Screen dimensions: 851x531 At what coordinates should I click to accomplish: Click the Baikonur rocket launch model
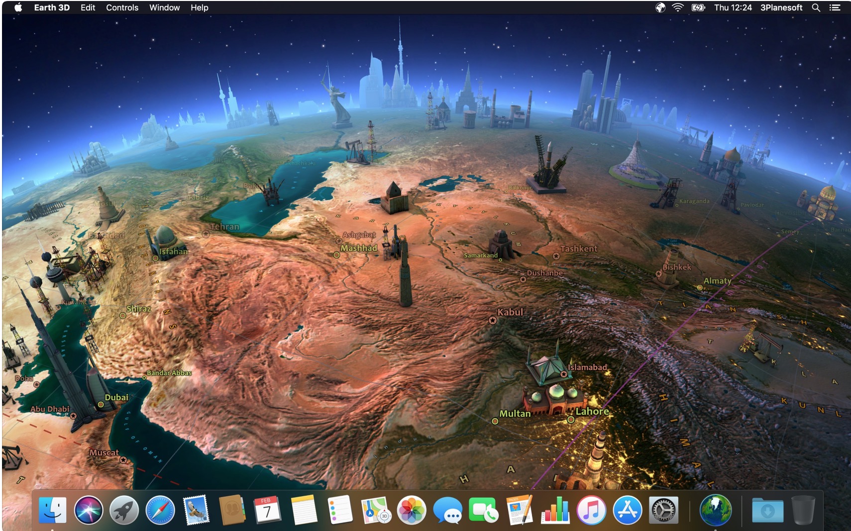548,164
